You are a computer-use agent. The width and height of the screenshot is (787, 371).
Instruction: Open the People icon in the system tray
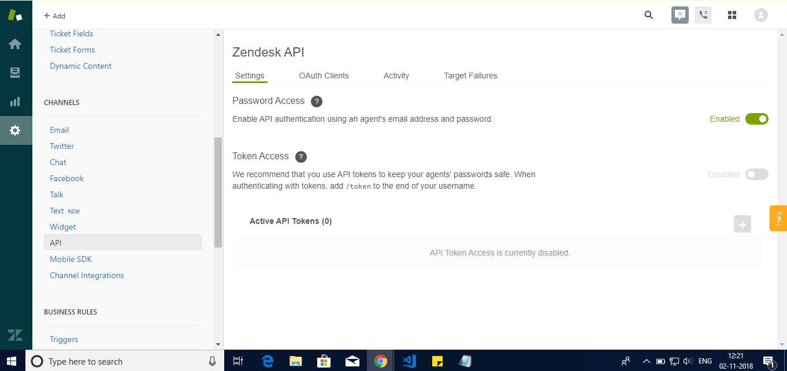(626, 361)
